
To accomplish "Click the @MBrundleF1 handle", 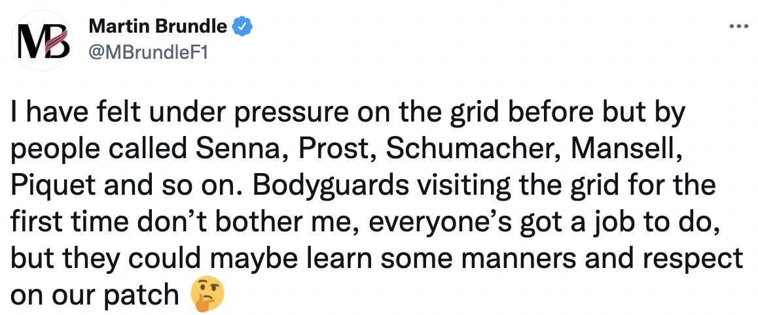I will point(148,53).
